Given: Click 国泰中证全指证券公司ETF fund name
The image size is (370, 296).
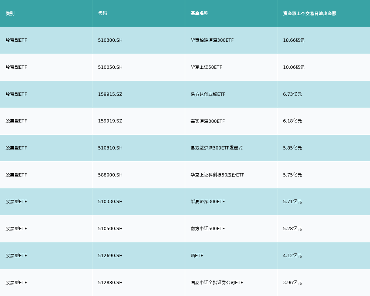Looking at the screenshot, I should pyautogui.click(x=216, y=283).
